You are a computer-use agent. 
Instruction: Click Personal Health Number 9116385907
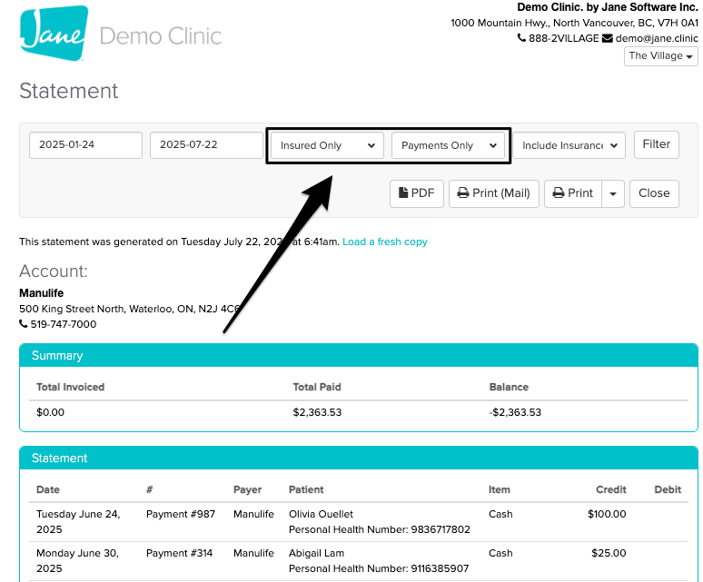(x=379, y=568)
